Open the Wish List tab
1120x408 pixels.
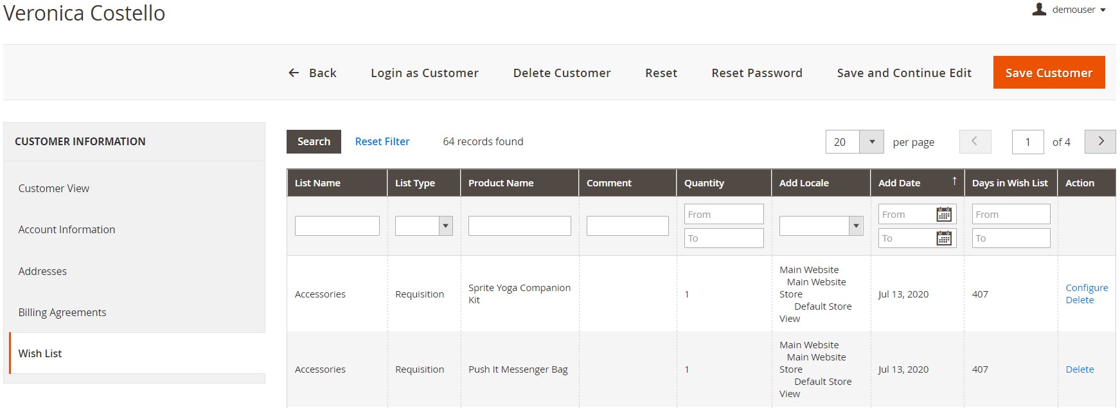[x=40, y=353]
